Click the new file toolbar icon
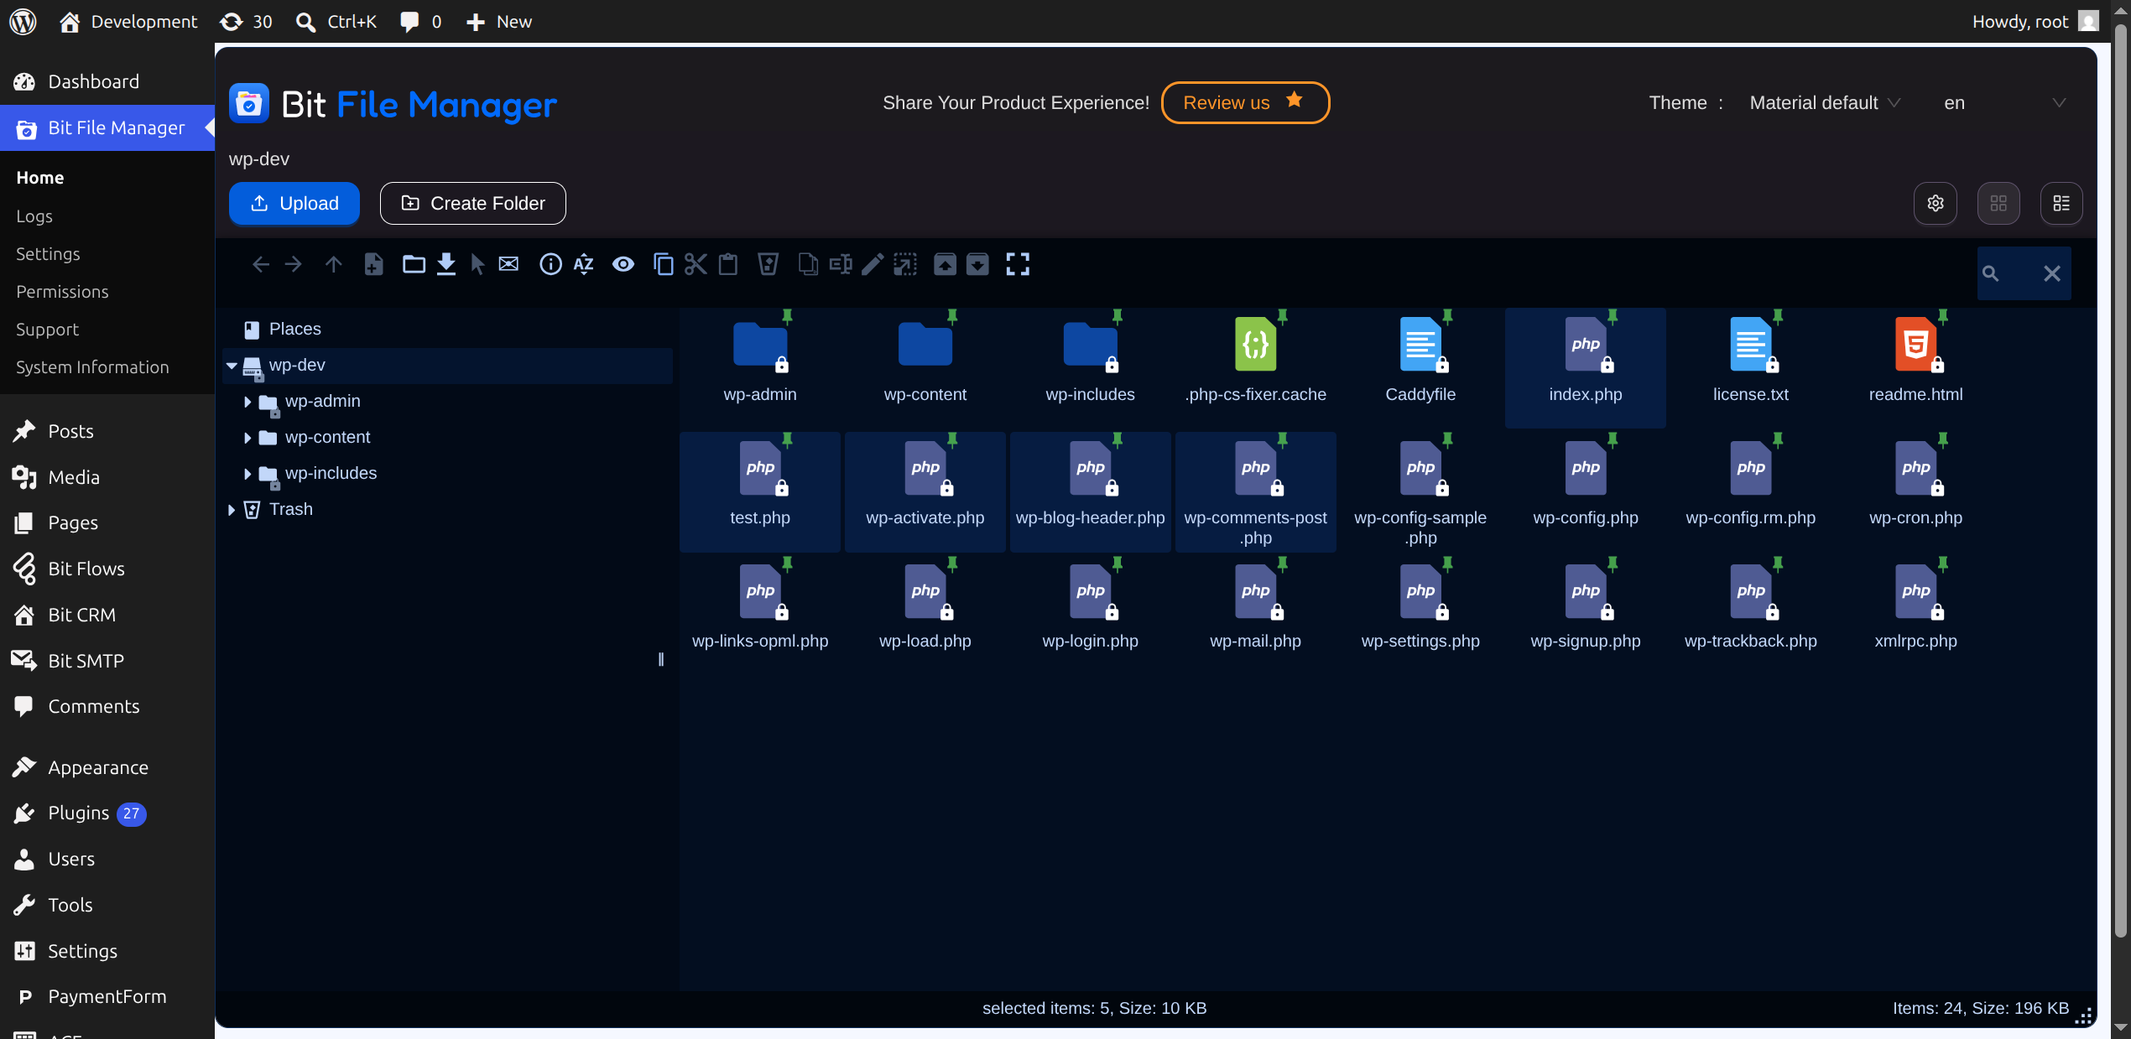The height and width of the screenshot is (1039, 2131). 373,265
